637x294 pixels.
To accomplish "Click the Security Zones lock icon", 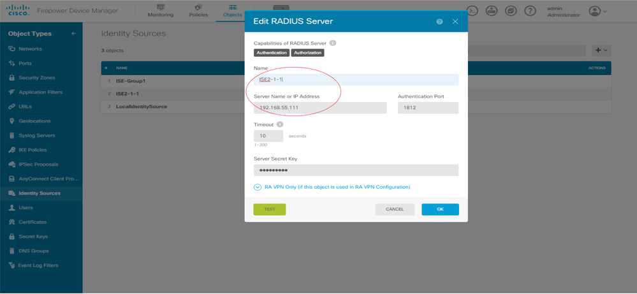I will click(11, 78).
